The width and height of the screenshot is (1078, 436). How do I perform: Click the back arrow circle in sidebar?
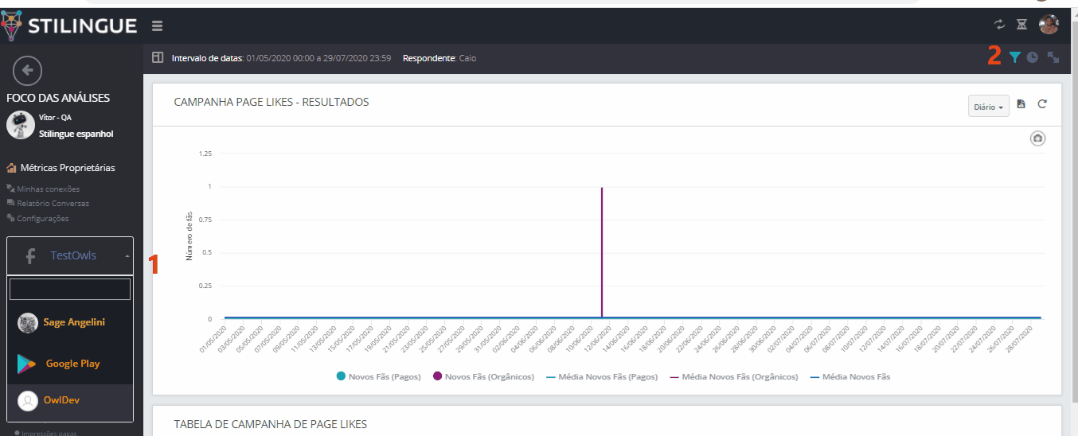tap(27, 71)
